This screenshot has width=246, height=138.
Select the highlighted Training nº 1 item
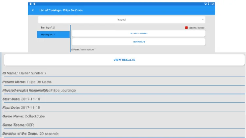pyautogui.click(x=53, y=35)
